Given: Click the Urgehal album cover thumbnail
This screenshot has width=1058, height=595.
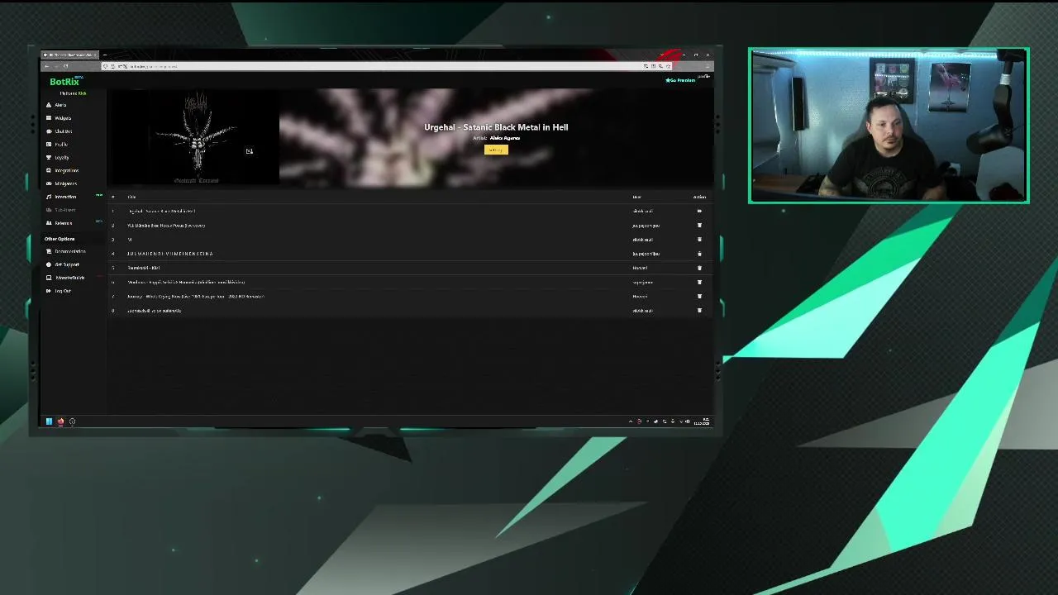Looking at the screenshot, I should tap(197, 137).
